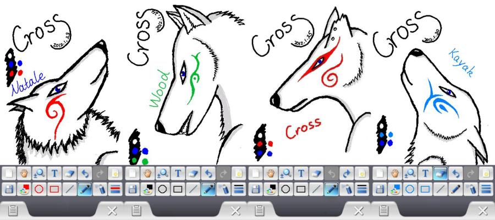Choose the text T tool under Natale drawing
This screenshot has width=495, height=220.
(x=54, y=173)
